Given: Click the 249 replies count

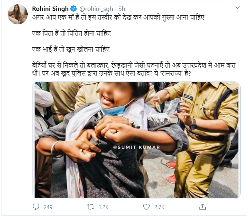Looking at the screenshot, I should pyautogui.click(x=48, y=207).
